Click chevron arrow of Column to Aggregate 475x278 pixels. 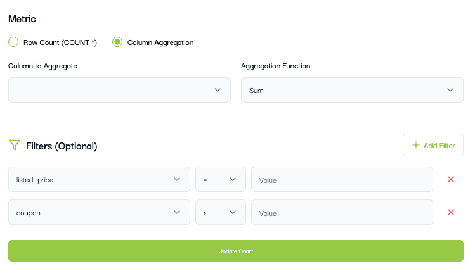pyautogui.click(x=218, y=90)
